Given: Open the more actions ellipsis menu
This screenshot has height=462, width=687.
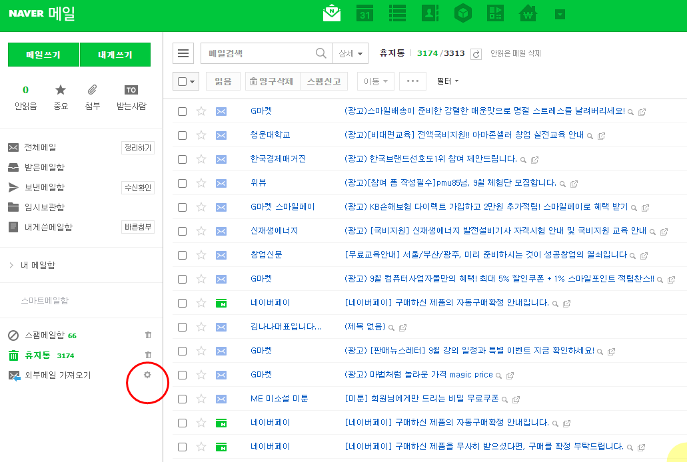Looking at the screenshot, I should coord(412,81).
